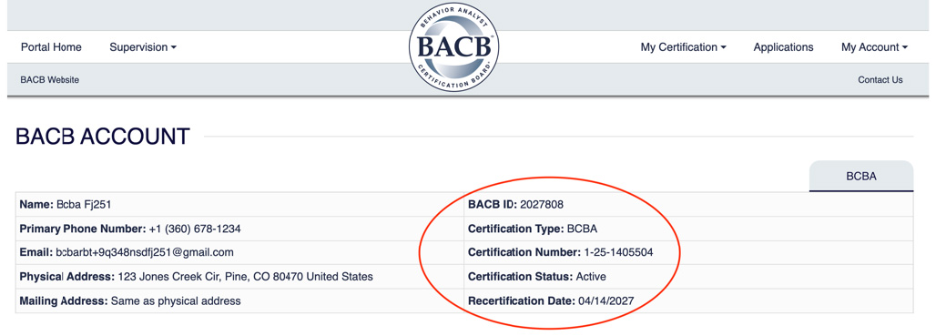The width and height of the screenshot is (936, 336).
Task: Click the Physical Address row
Action: click(239, 277)
